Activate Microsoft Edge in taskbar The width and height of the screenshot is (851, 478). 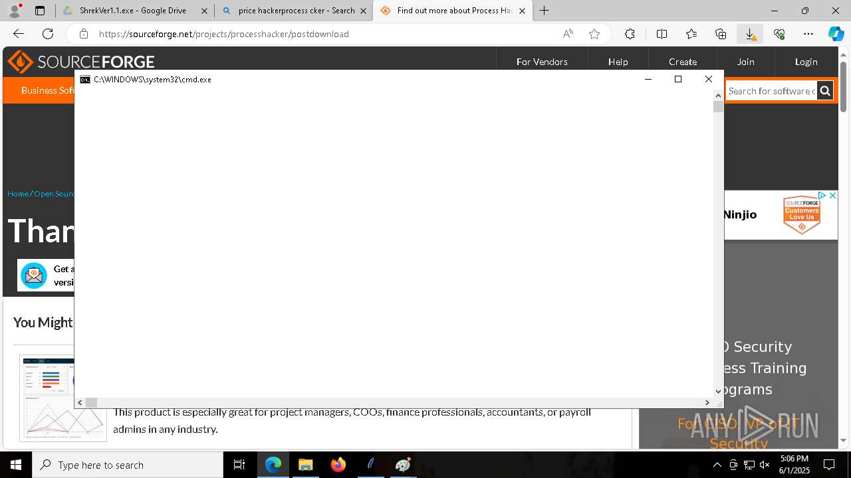(x=273, y=465)
